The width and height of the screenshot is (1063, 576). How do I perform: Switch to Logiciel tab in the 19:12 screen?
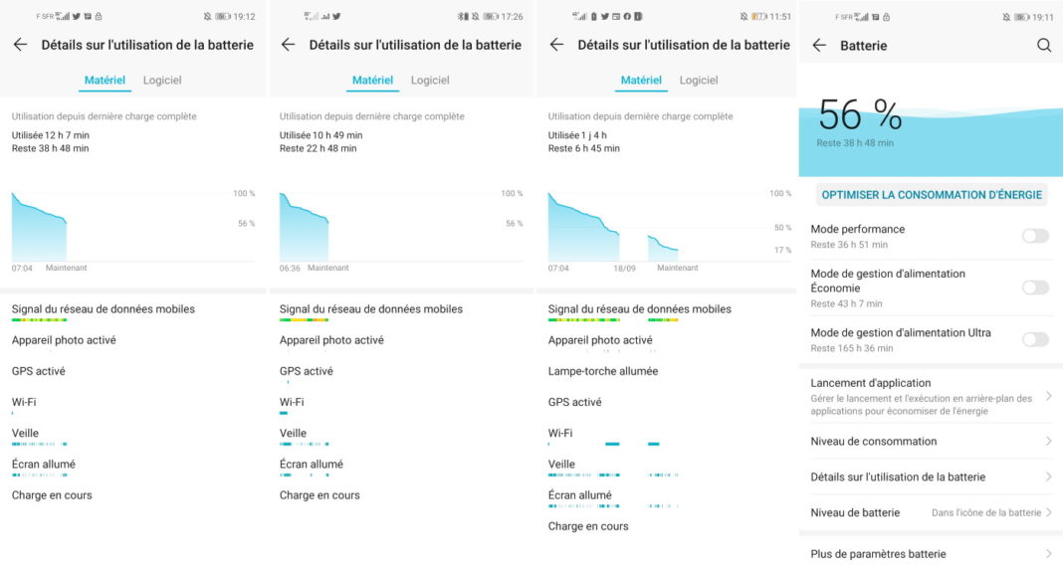click(162, 80)
